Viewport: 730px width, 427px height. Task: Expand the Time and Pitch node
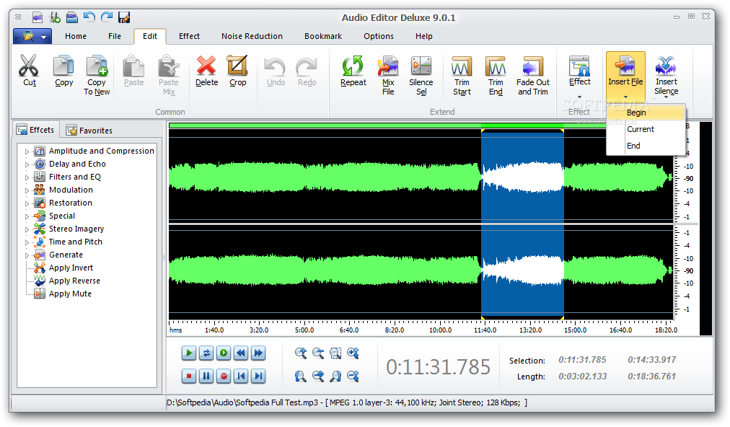(27, 242)
